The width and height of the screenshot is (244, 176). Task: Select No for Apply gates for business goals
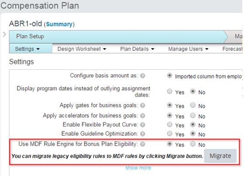click(x=193, y=105)
